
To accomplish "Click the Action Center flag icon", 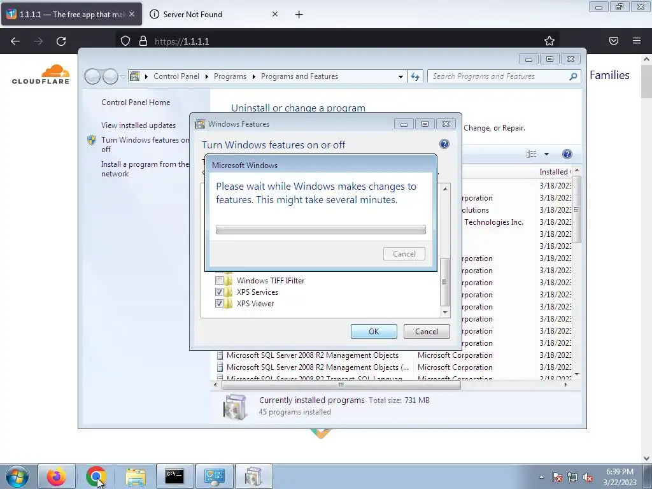I will coord(557,477).
